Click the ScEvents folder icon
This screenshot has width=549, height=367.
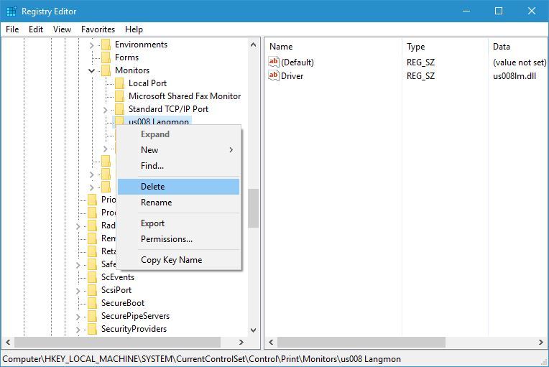coord(92,277)
